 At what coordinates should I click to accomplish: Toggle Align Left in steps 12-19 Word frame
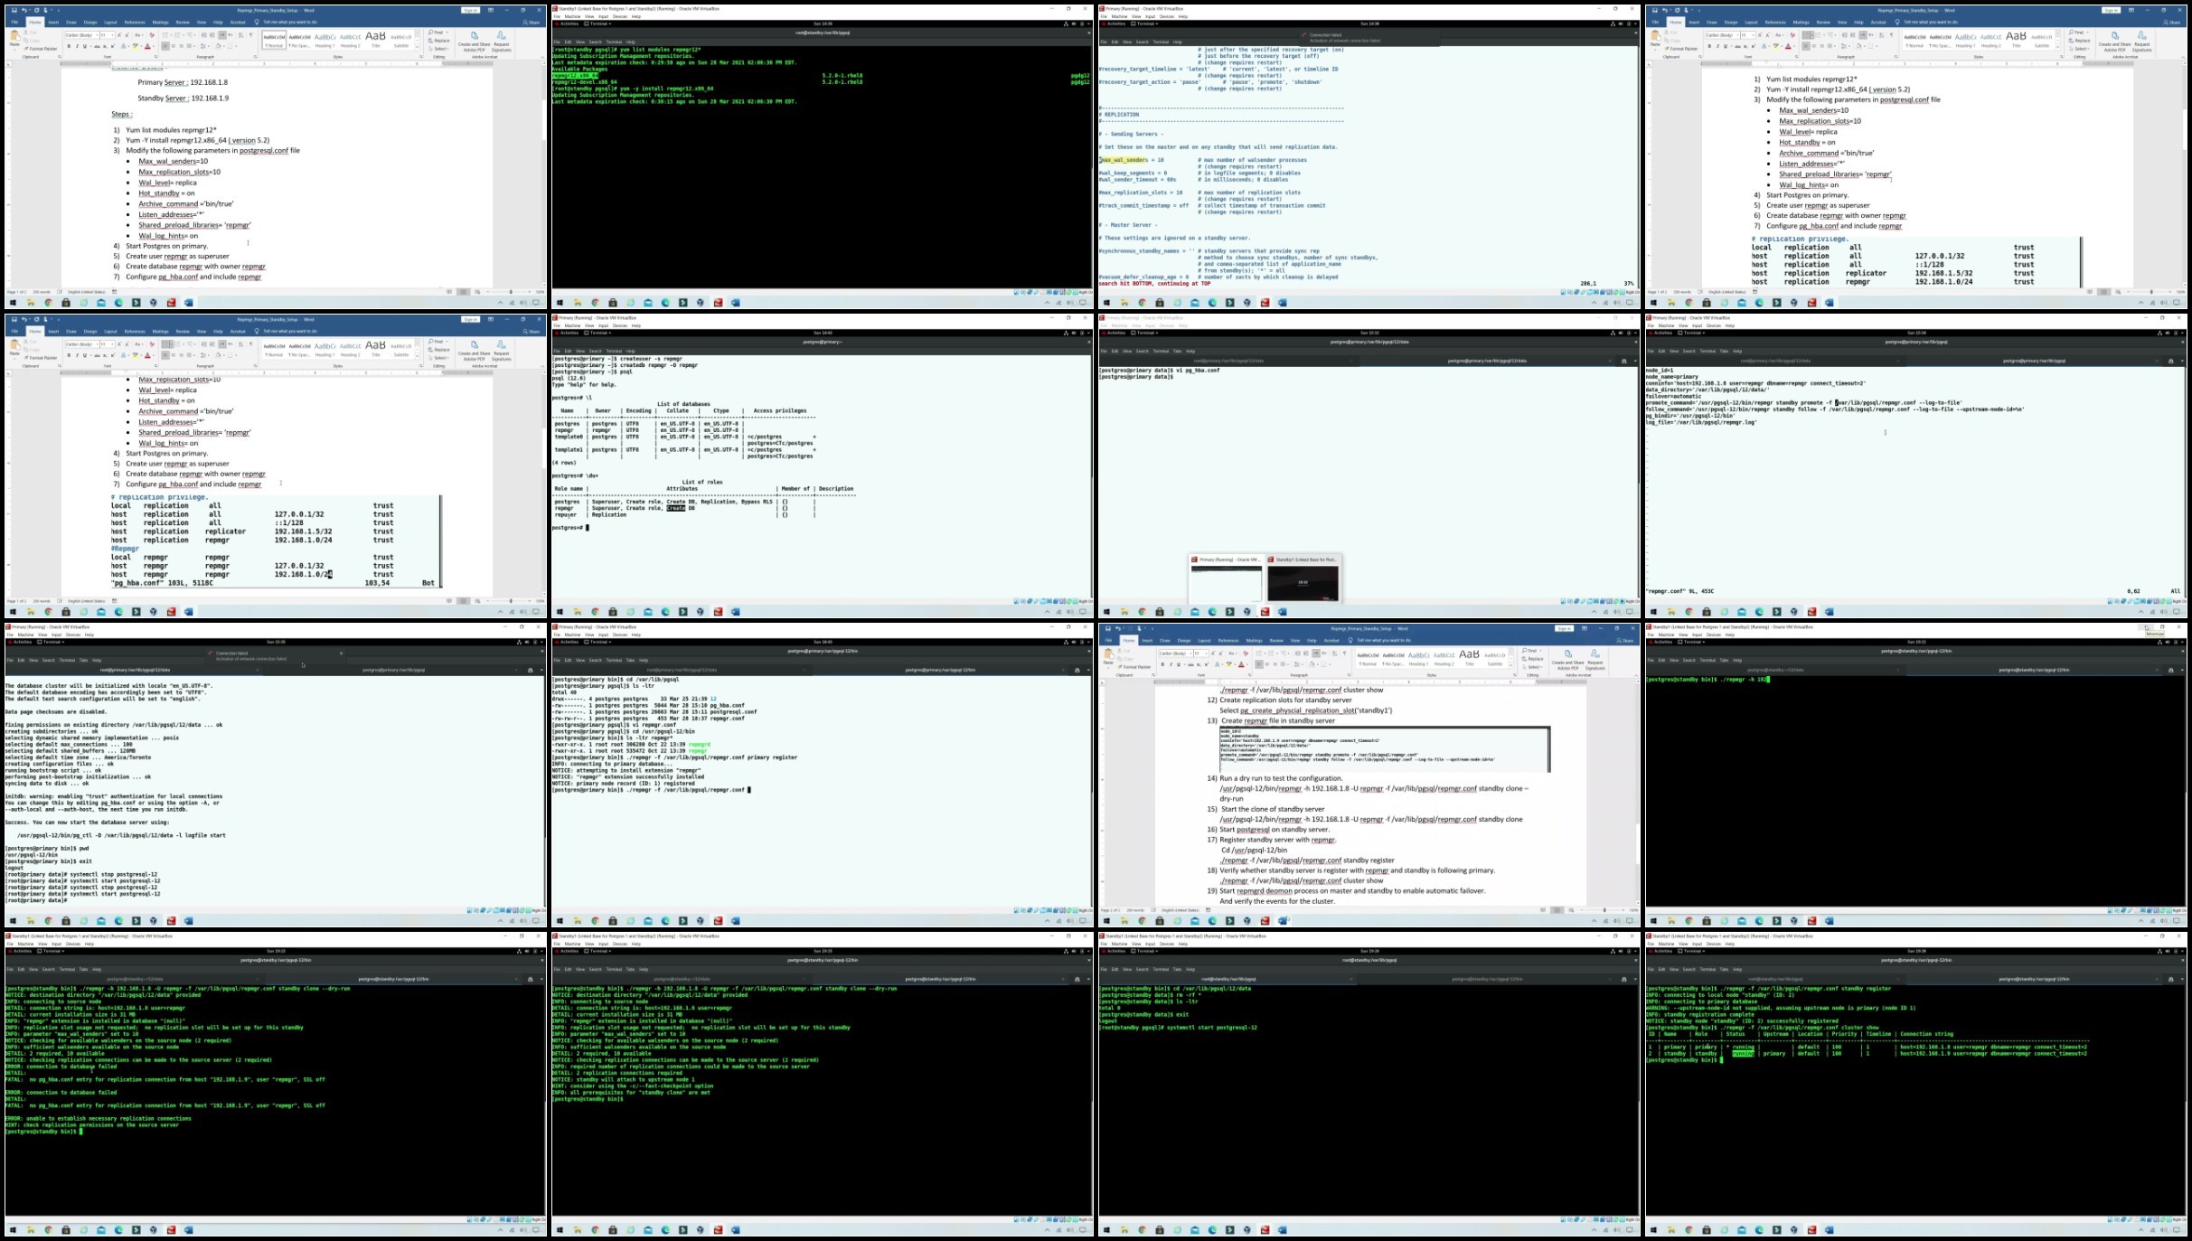pyautogui.click(x=1258, y=664)
